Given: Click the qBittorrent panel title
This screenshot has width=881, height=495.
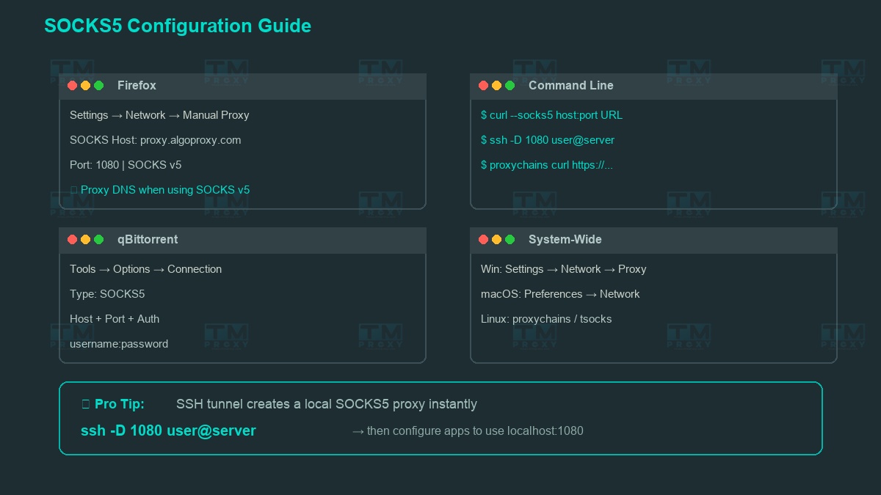Looking at the screenshot, I should 147,240.
